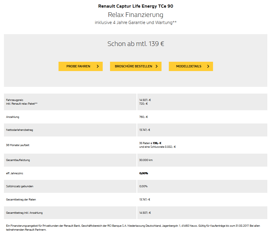Click the 'Gesamtlaufleistung' label

pyautogui.click(x=18, y=160)
